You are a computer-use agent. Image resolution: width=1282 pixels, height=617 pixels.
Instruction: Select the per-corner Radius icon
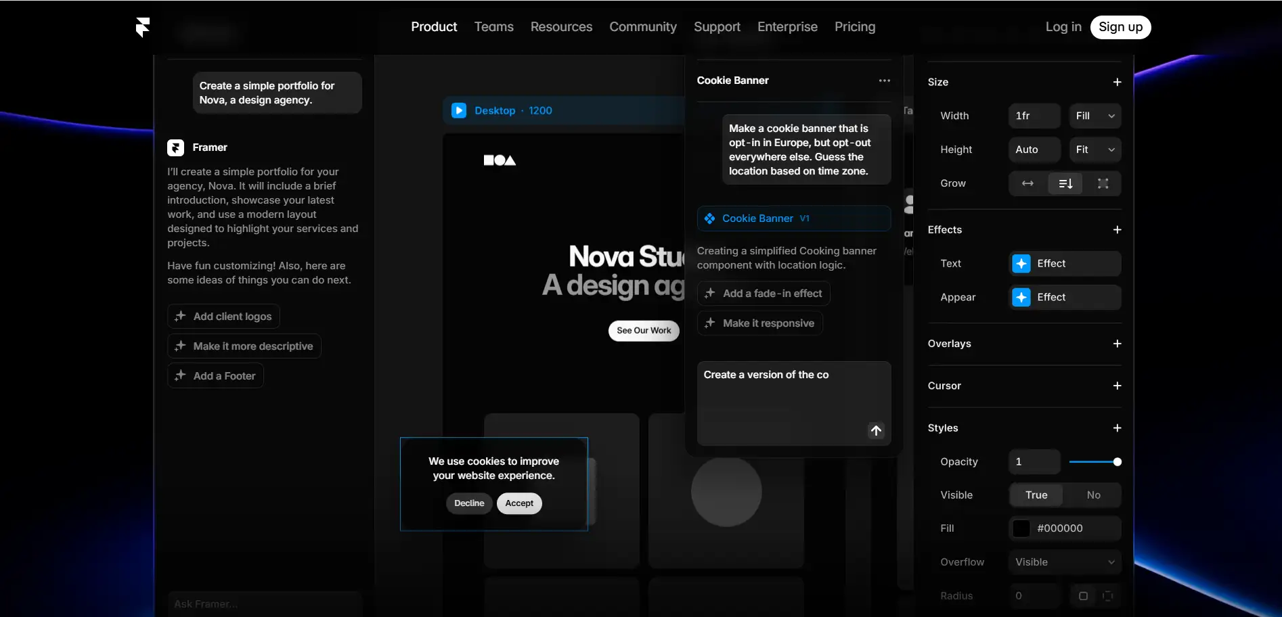(1107, 596)
